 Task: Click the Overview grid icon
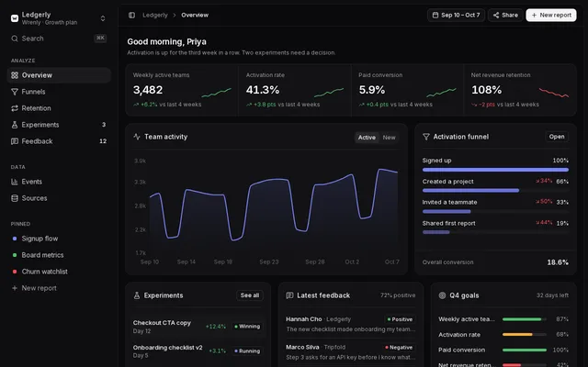click(15, 75)
